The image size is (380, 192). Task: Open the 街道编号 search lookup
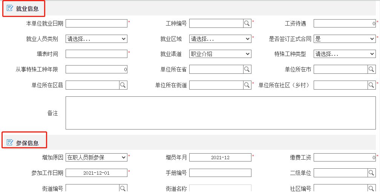pyautogui.click(x=123, y=188)
